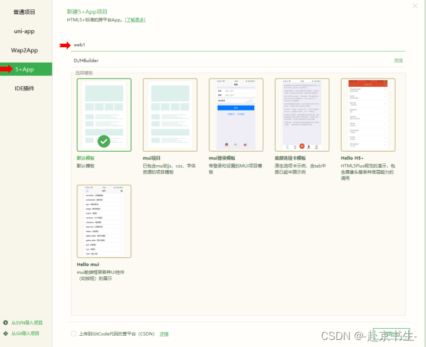
Task: Select the 普通项目 project type
Action: pos(24,12)
